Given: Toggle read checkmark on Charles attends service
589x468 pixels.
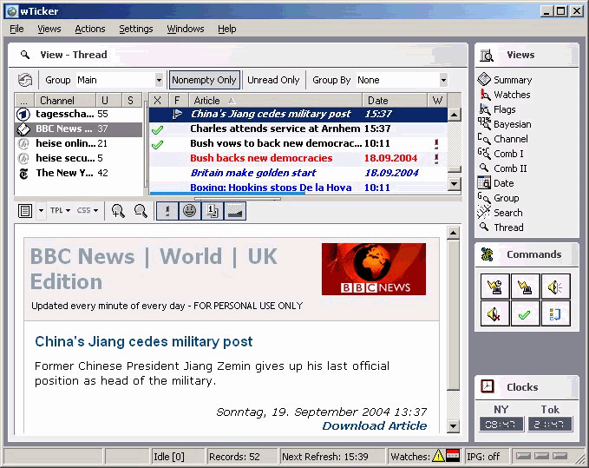Looking at the screenshot, I should 157,129.
